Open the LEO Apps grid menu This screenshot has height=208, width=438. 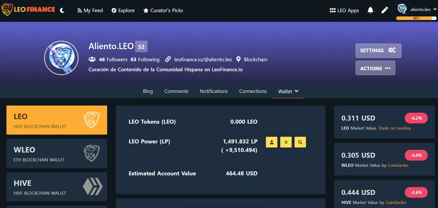click(344, 10)
